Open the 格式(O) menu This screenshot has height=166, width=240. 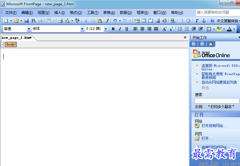(x=76, y=12)
